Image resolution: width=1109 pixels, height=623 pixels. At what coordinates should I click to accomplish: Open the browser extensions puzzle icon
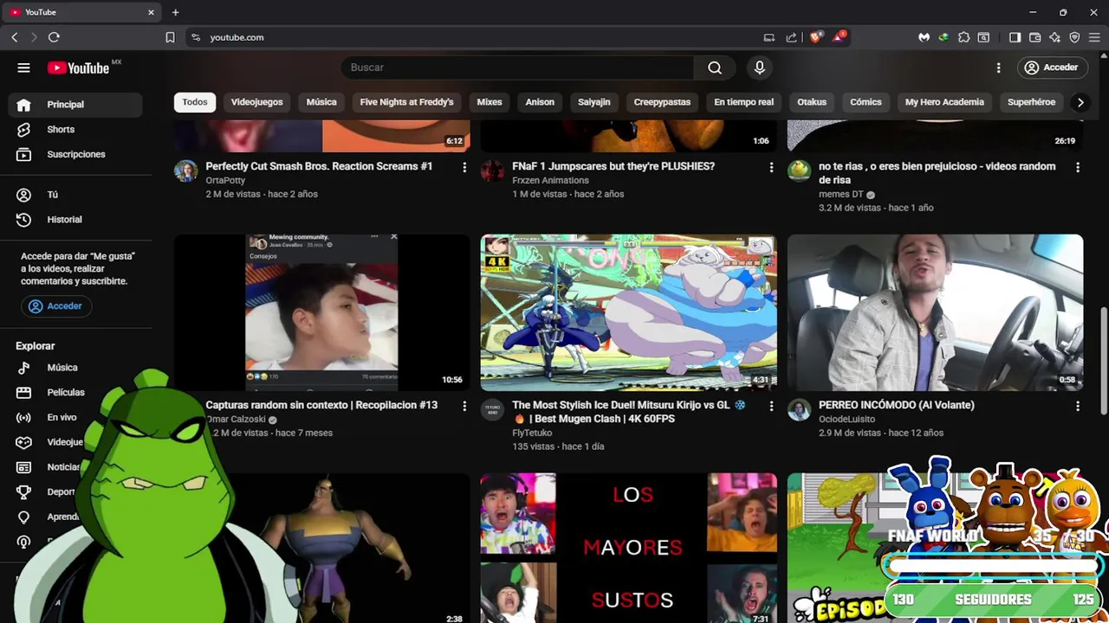(x=963, y=37)
